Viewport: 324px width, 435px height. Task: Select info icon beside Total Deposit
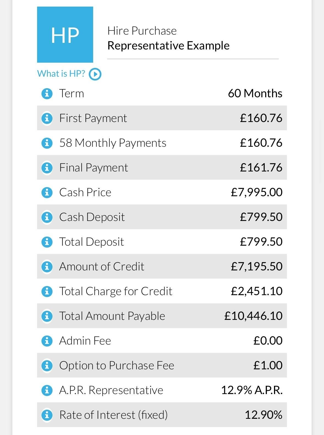(x=47, y=242)
